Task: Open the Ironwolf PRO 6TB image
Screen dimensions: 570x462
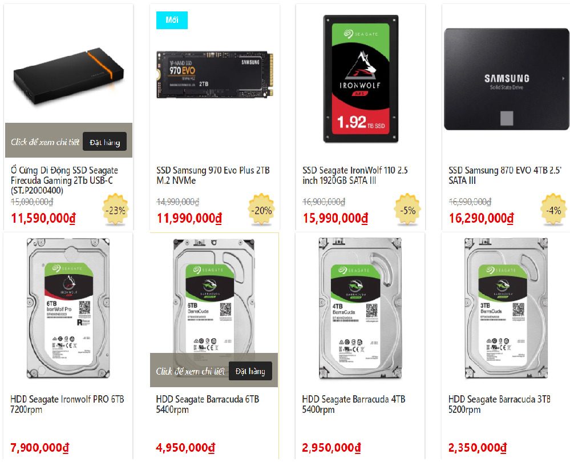Action: click(68, 308)
